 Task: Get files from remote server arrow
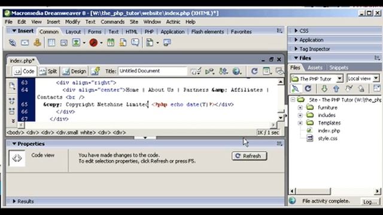click(x=324, y=88)
